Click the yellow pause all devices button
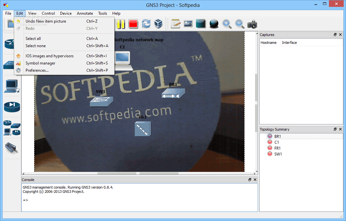Viewport: 346px width, 221px height. tap(121, 24)
